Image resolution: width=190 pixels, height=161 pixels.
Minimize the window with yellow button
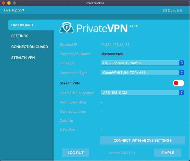tap(9, 3)
